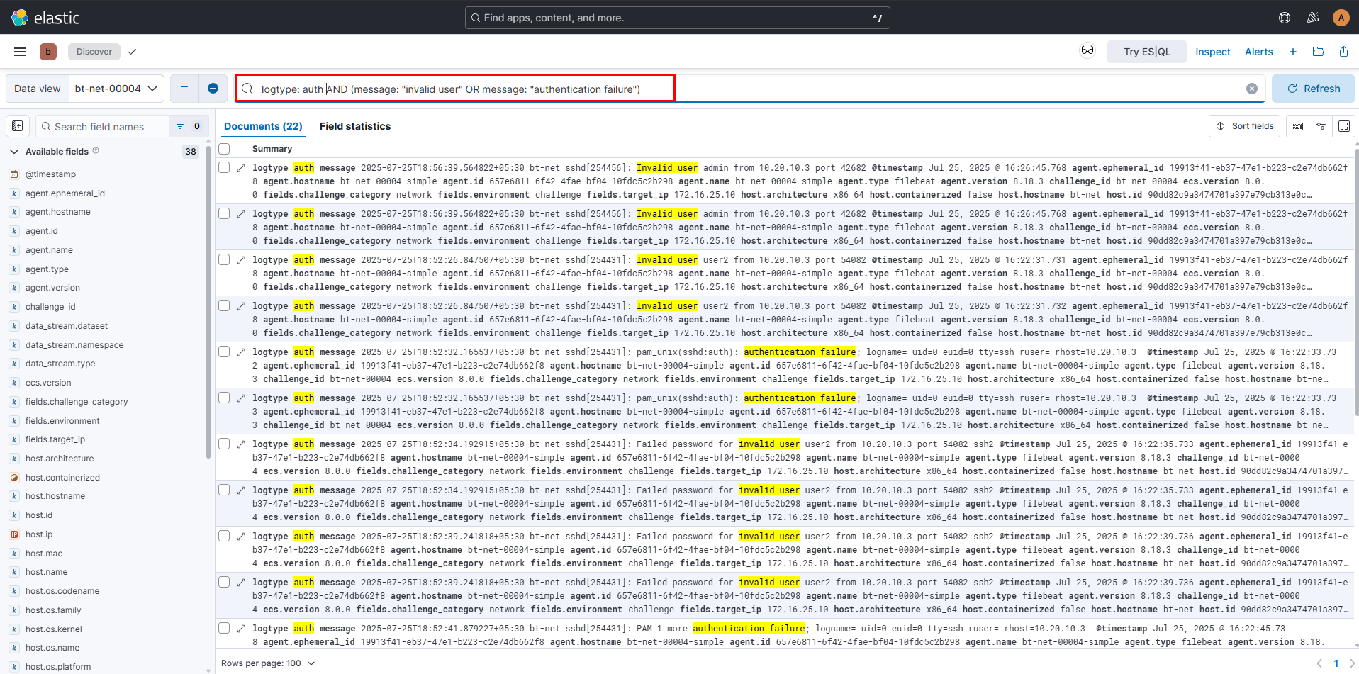
Task: Click into the KQL query input
Action: click(x=751, y=89)
